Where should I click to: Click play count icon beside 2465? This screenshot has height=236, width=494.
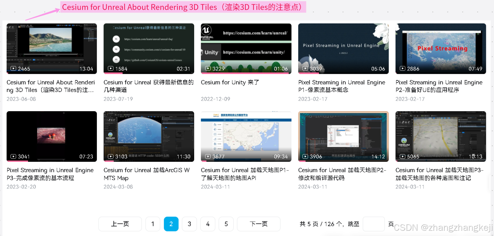click(13, 69)
